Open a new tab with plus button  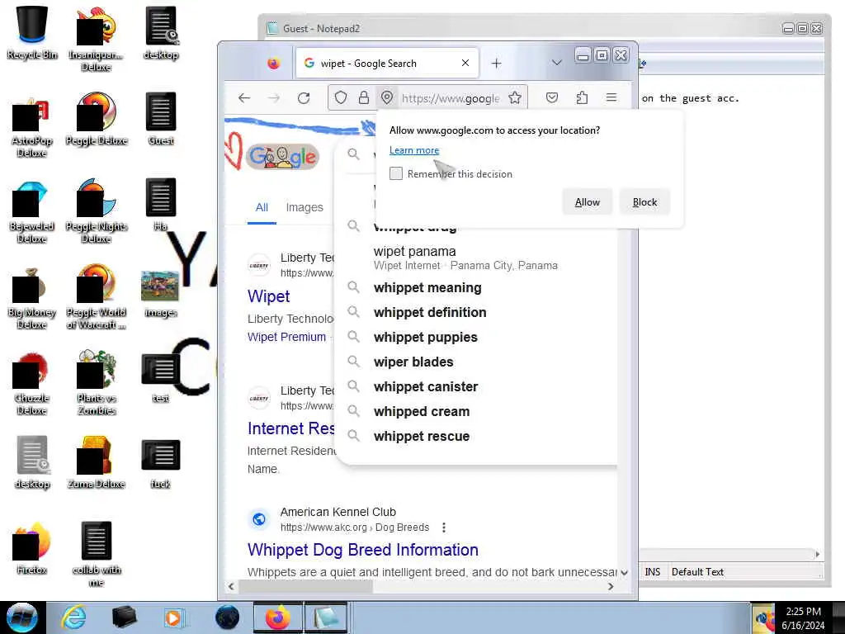[496, 63]
